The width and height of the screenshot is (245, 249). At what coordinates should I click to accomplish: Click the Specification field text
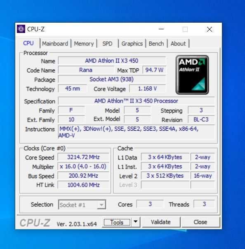click(137, 101)
